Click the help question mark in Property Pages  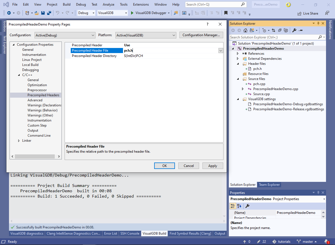pyautogui.click(x=208, y=24)
